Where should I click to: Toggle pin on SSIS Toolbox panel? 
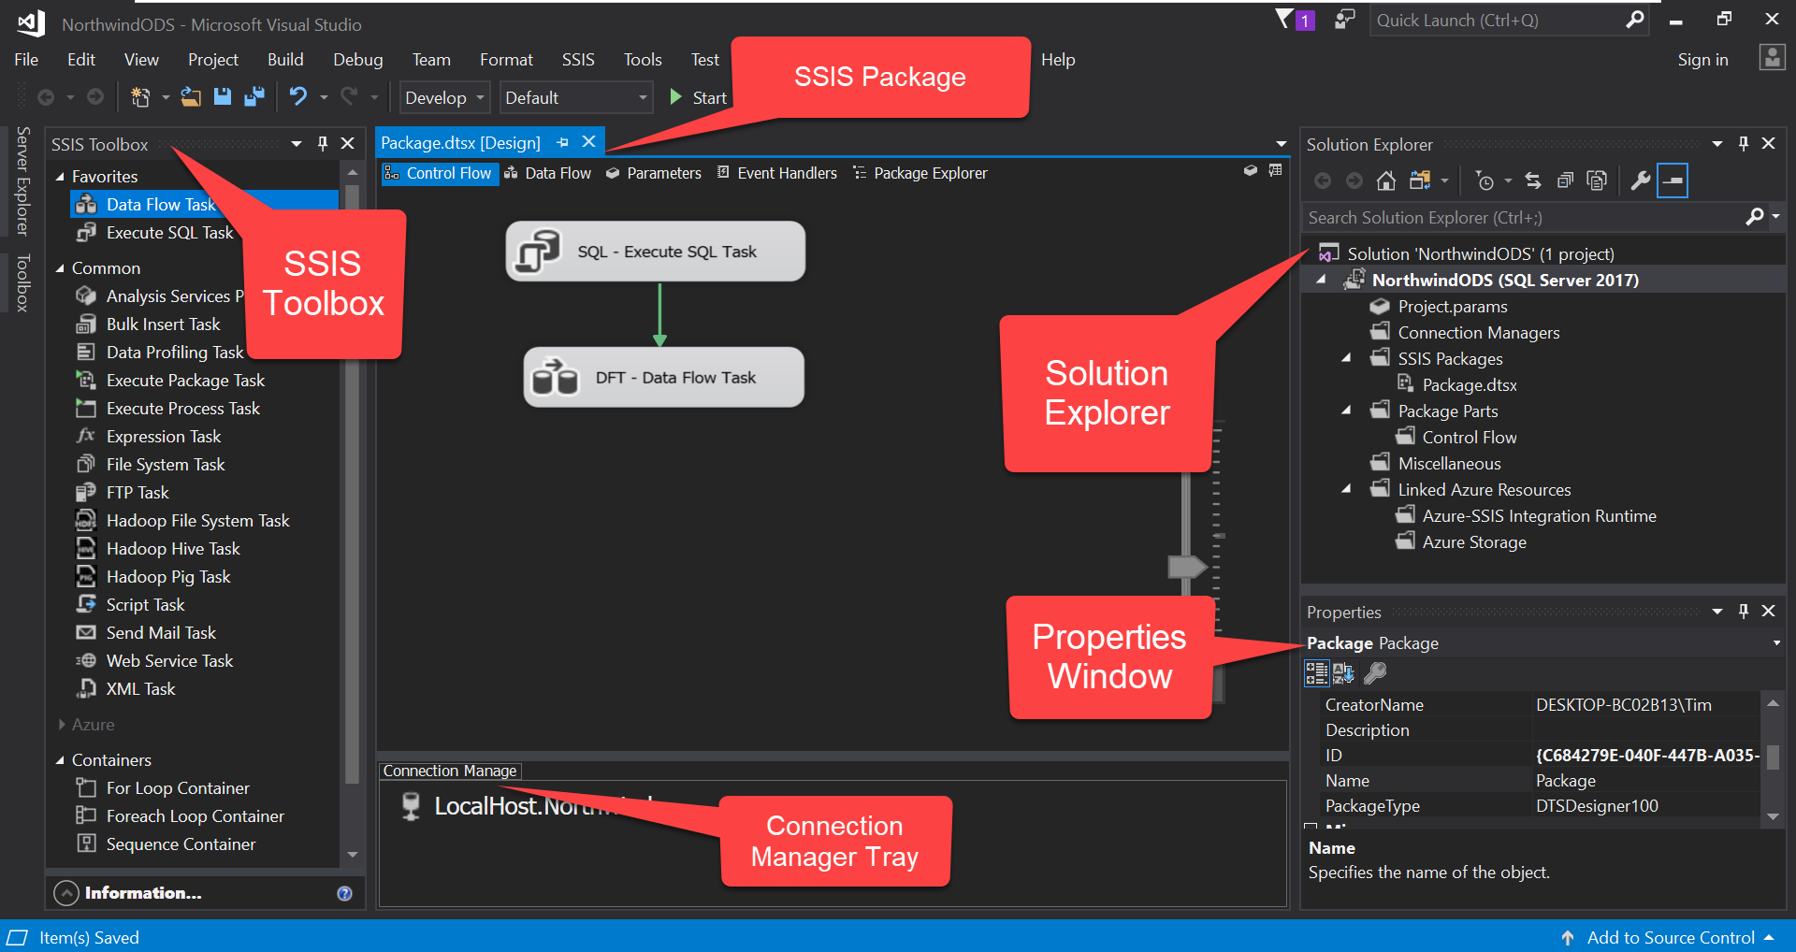tap(323, 143)
